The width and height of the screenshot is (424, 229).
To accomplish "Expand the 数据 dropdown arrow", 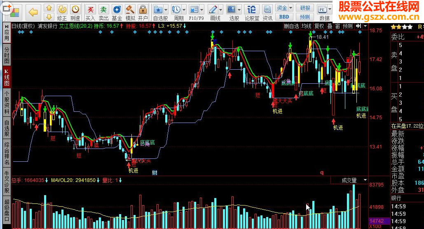I will 330,9.
